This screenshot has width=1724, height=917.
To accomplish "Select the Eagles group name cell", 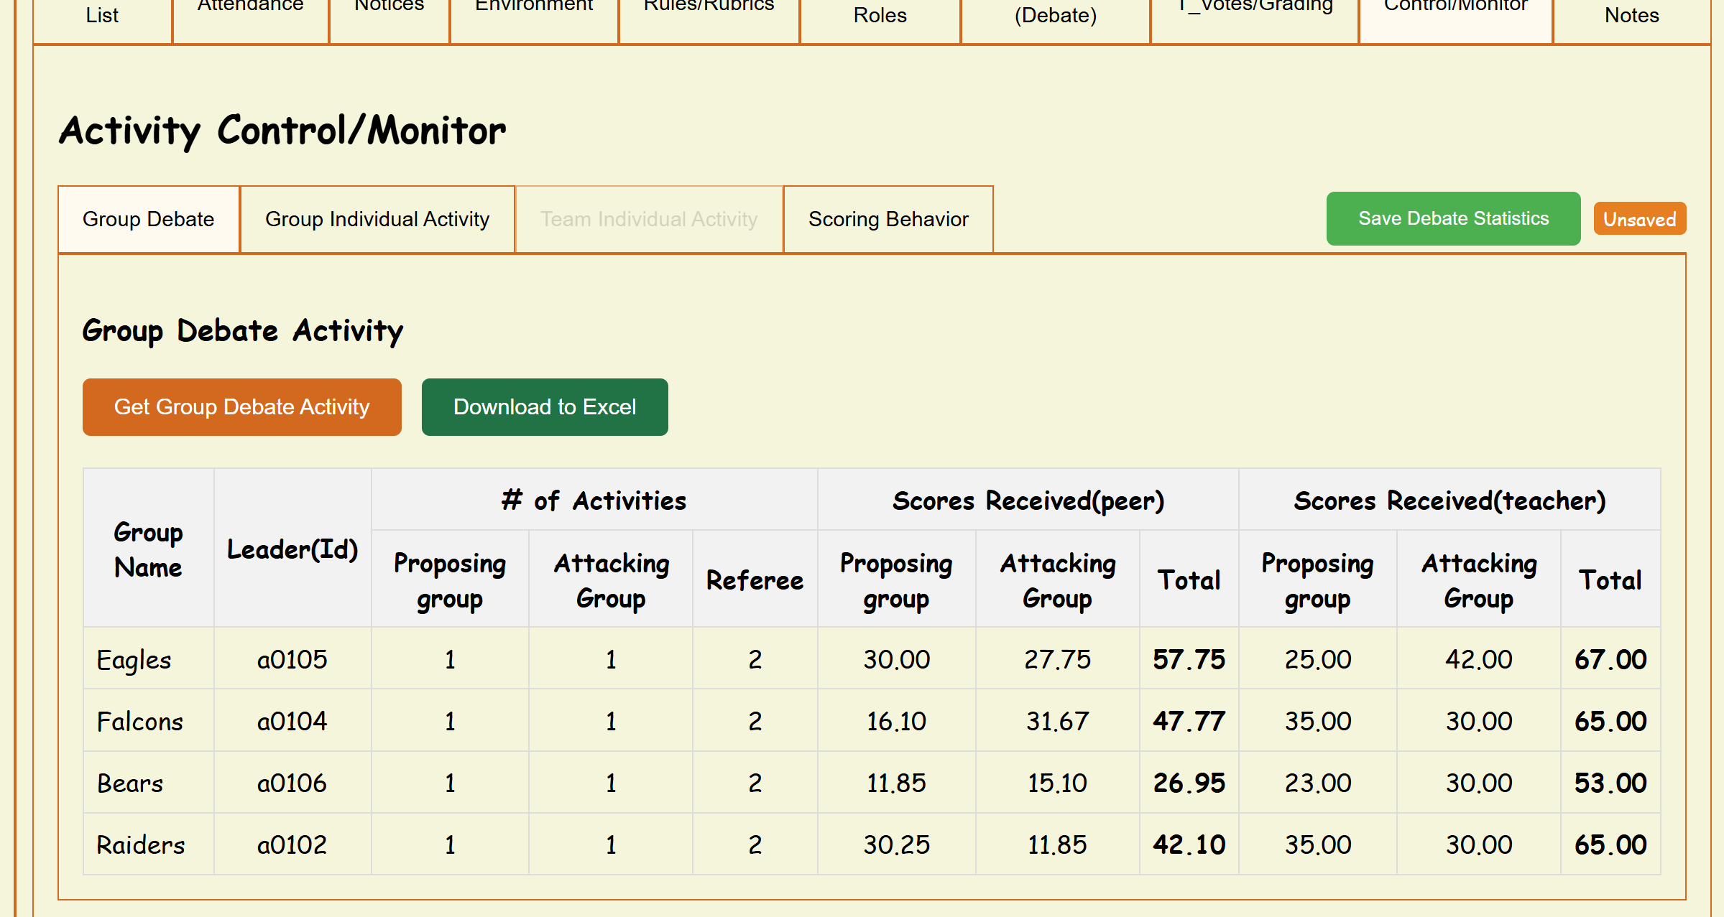I will (134, 660).
